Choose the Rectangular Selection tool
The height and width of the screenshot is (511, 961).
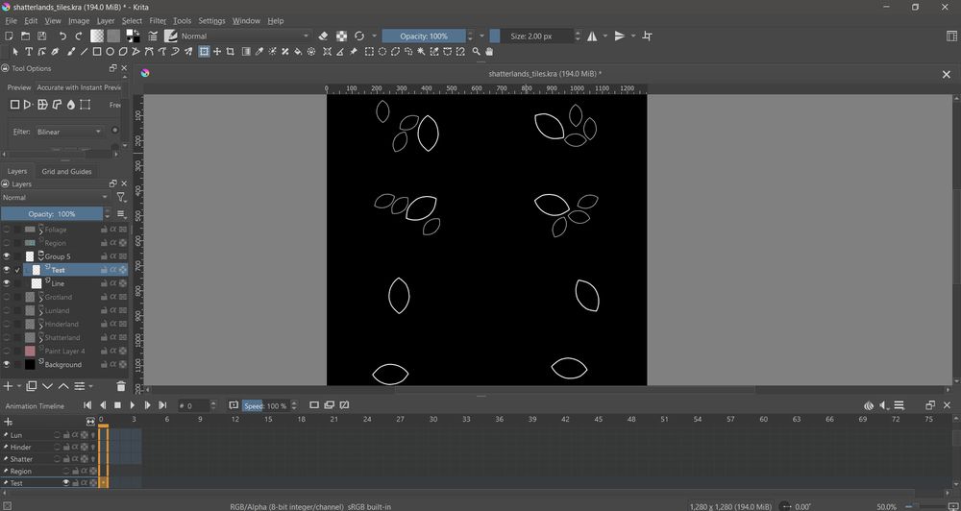pyautogui.click(x=369, y=52)
